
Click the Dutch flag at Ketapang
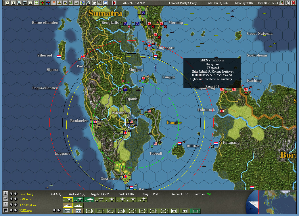(216, 144)
